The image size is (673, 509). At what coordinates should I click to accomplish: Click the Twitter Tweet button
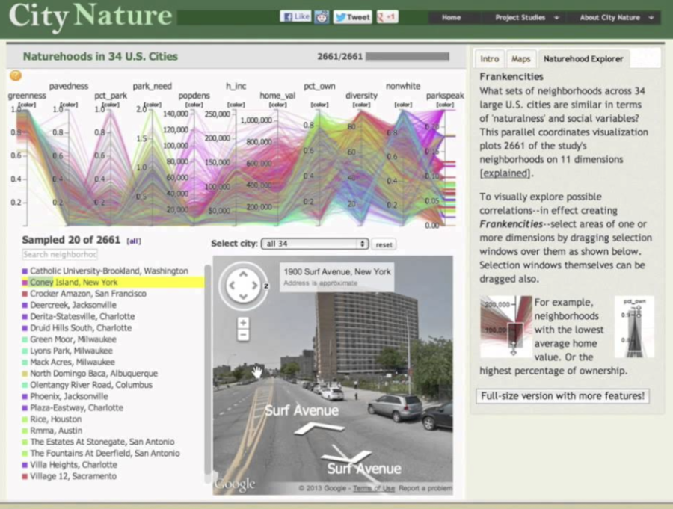pyautogui.click(x=352, y=16)
